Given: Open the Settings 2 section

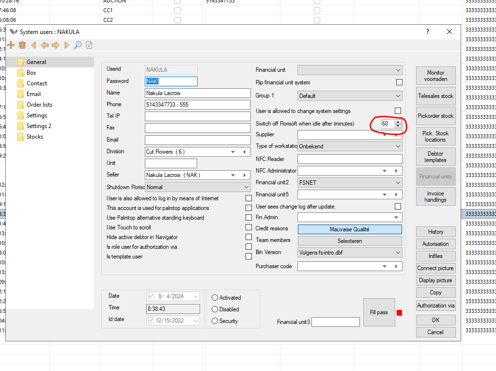Looking at the screenshot, I should (39, 126).
